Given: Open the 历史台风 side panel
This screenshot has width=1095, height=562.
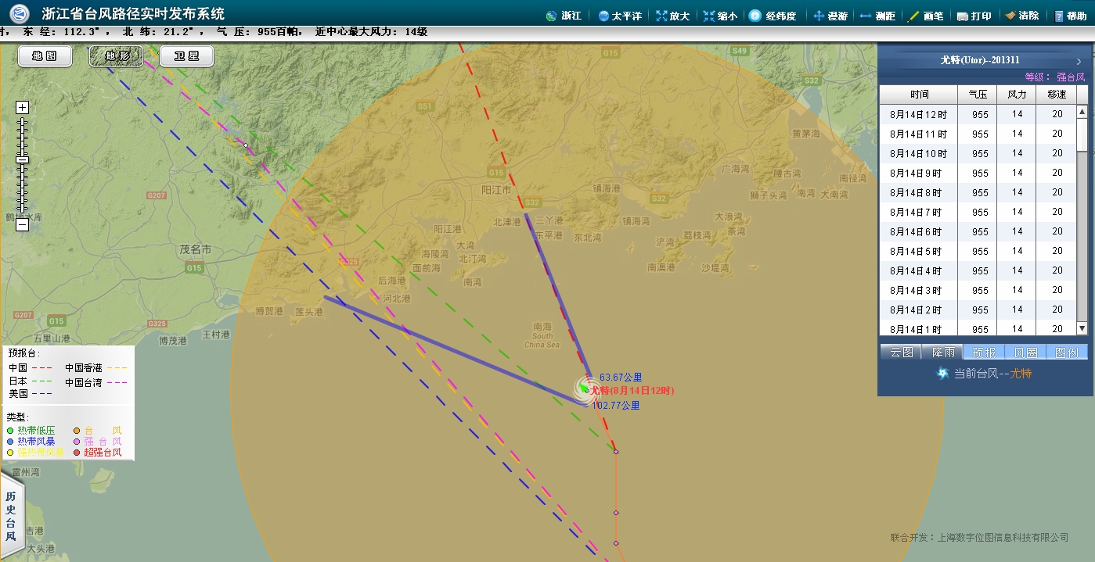Looking at the screenshot, I should tap(11, 516).
